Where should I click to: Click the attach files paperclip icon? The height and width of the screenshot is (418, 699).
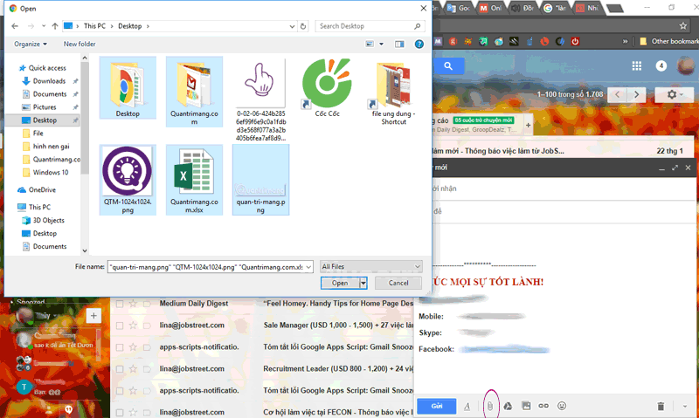pos(490,406)
